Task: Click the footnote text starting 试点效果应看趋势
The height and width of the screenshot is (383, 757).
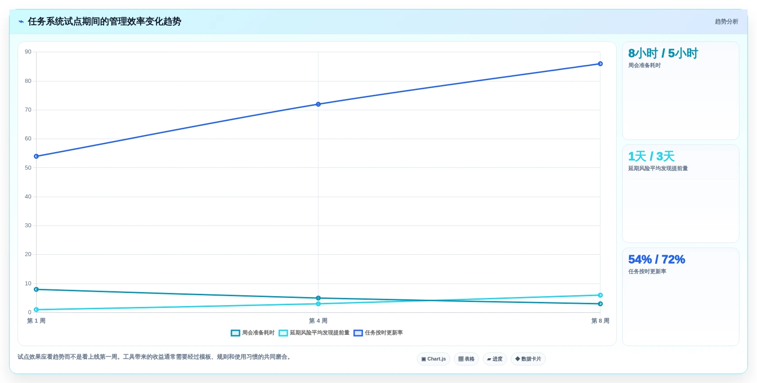Action: point(155,357)
